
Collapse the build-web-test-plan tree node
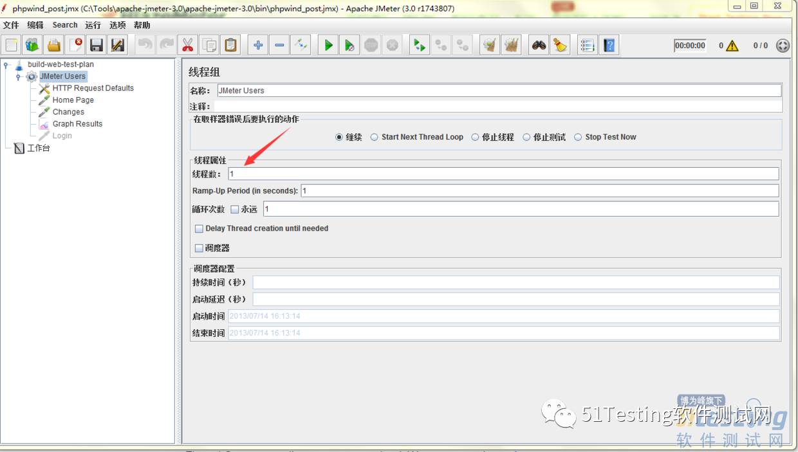pos(6,64)
